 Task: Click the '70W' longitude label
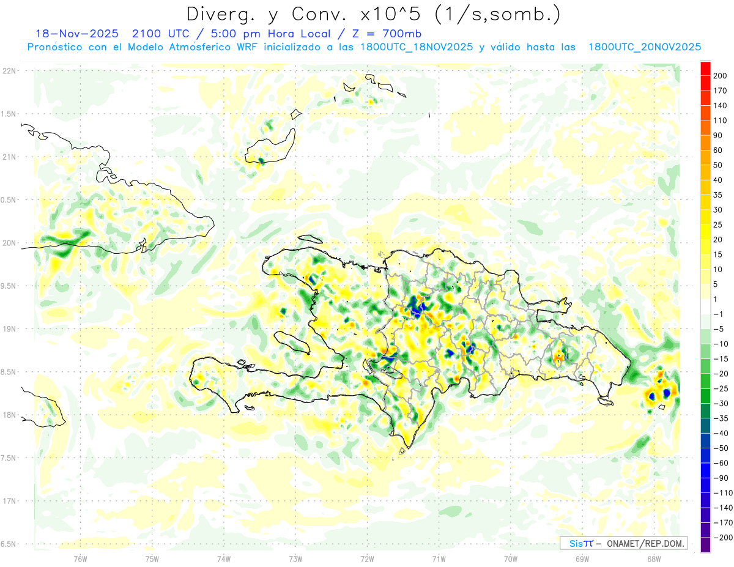coord(511,558)
